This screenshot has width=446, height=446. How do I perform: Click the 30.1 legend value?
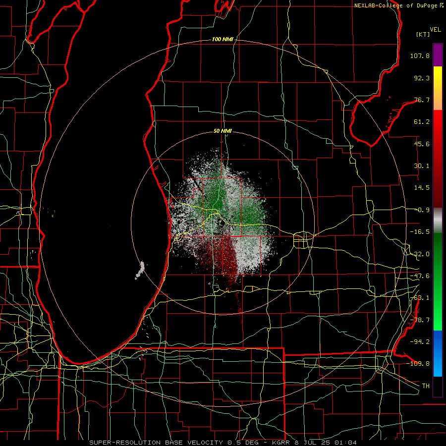[x=422, y=166]
